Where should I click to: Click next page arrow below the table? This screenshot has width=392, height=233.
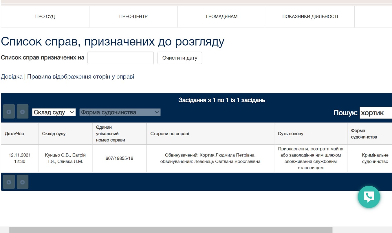23,182
